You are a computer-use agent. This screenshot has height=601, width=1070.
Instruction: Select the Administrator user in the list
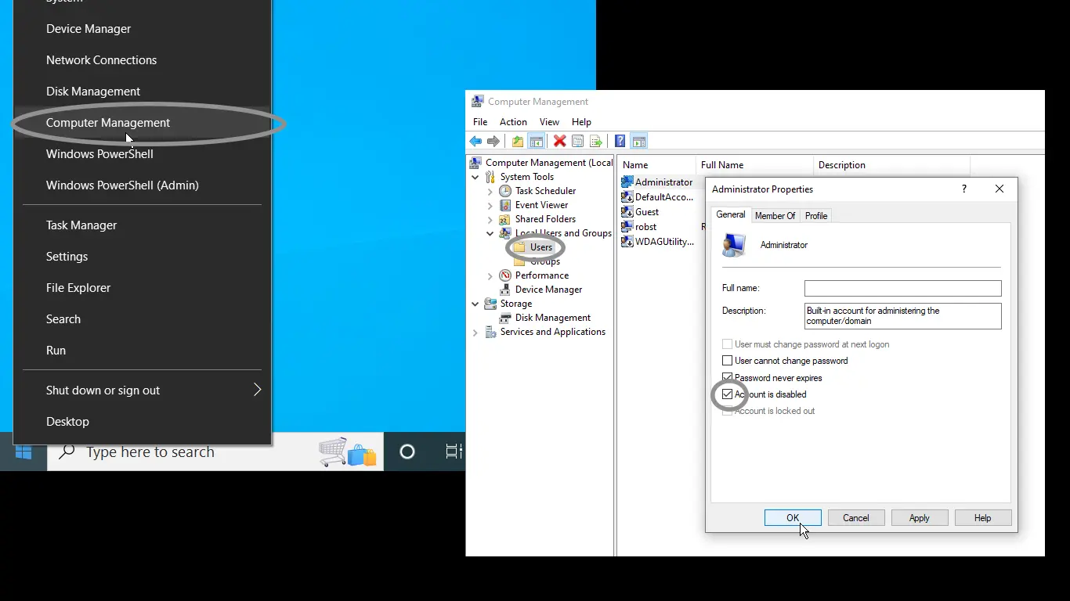[656, 182]
